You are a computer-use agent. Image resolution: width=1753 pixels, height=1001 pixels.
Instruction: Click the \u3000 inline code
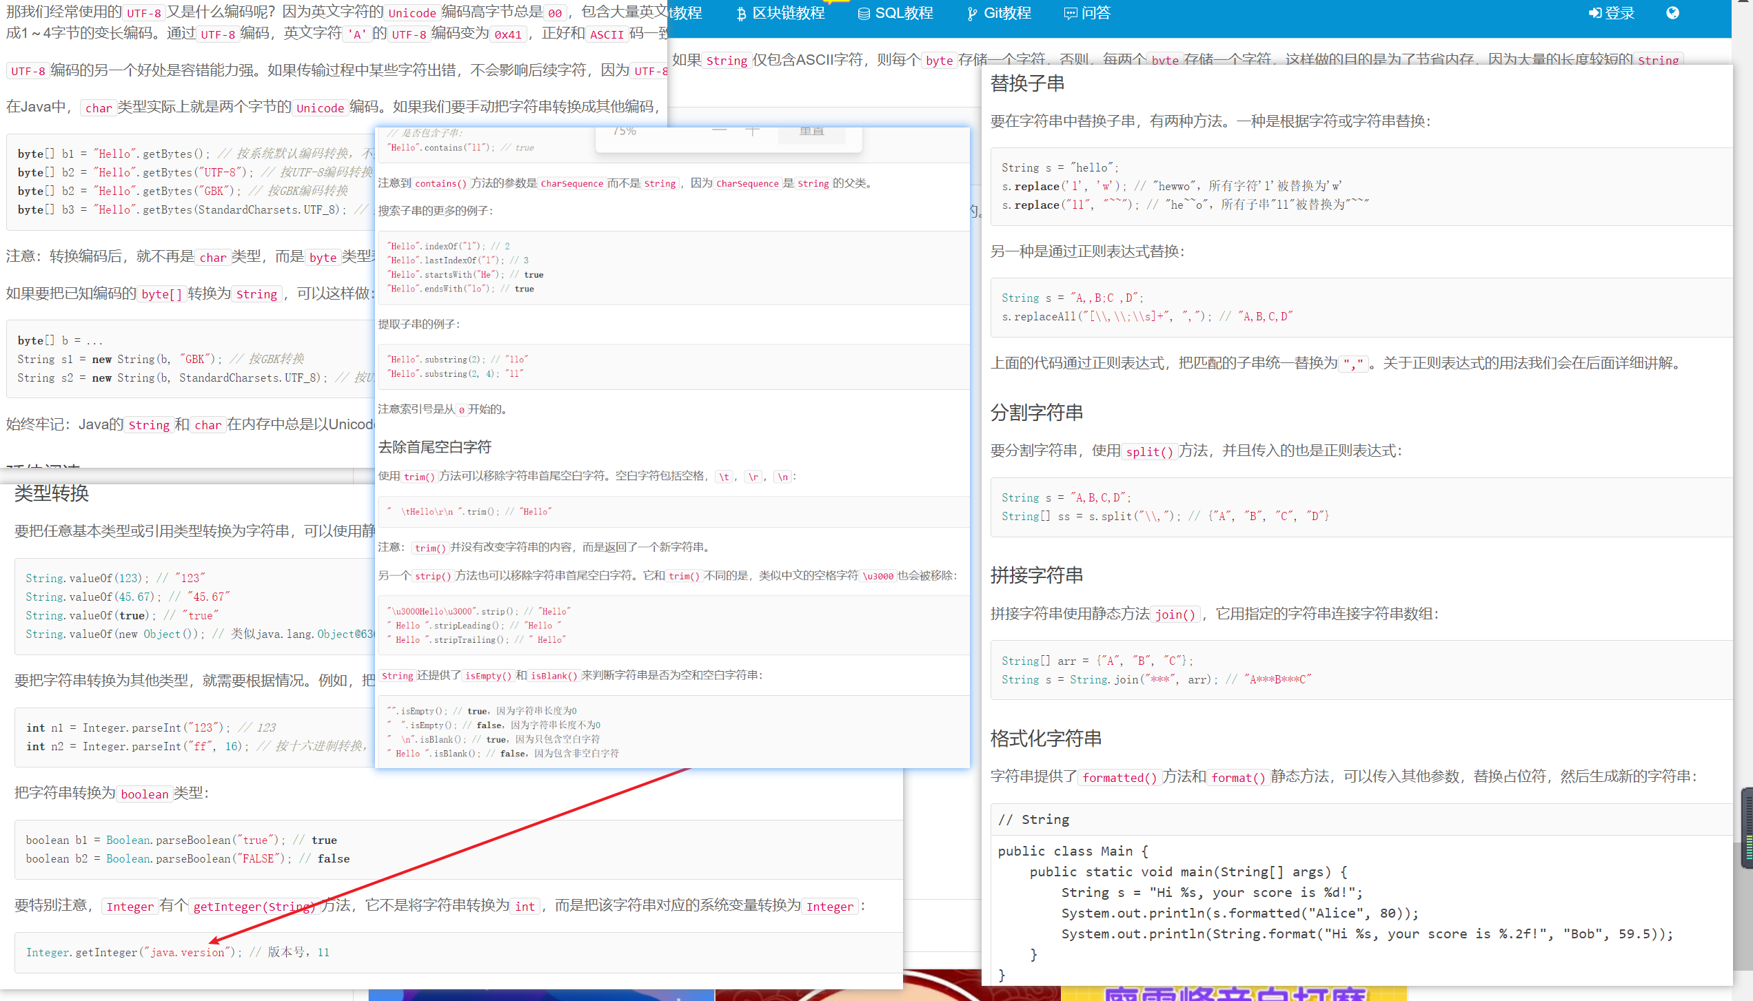pos(878,576)
